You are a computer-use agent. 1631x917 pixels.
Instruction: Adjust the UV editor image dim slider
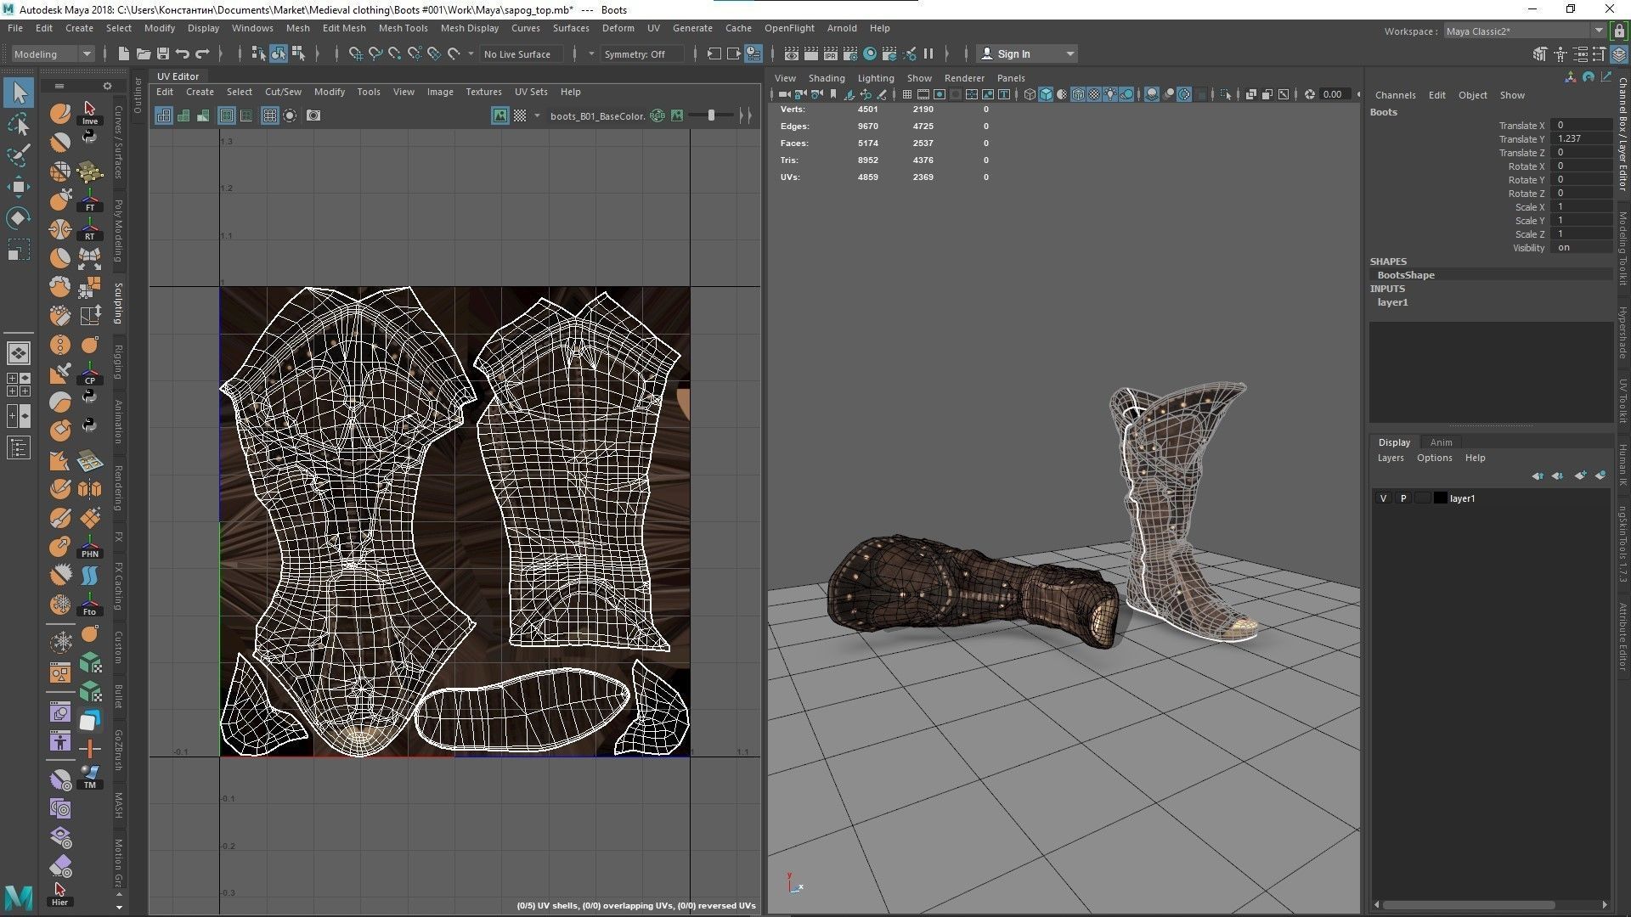(712, 115)
